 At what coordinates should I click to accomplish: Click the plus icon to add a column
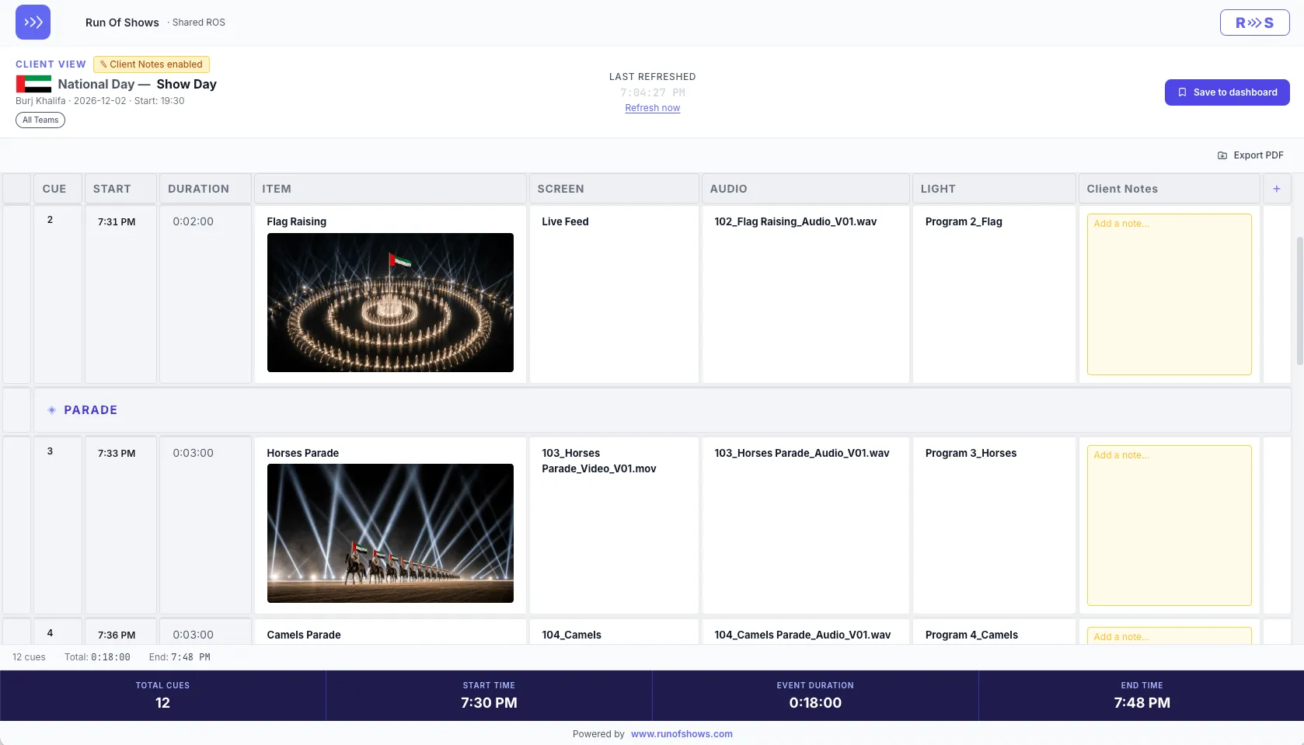pos(1276,189)
